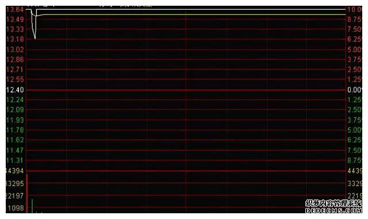The image size is (368, 219).
Task: Click the 33295 volume label
Action: (15, 183)
